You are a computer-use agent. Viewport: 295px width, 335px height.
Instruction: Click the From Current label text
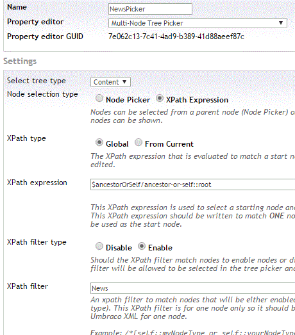pos(169,144)
